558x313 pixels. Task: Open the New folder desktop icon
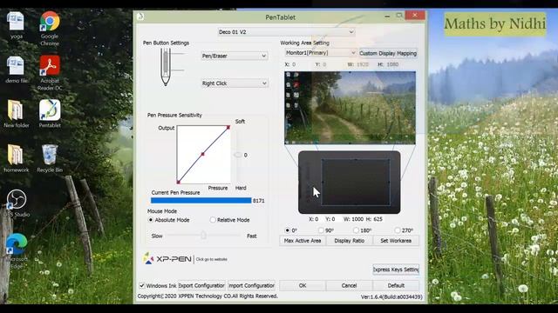(x=16, y=114)
